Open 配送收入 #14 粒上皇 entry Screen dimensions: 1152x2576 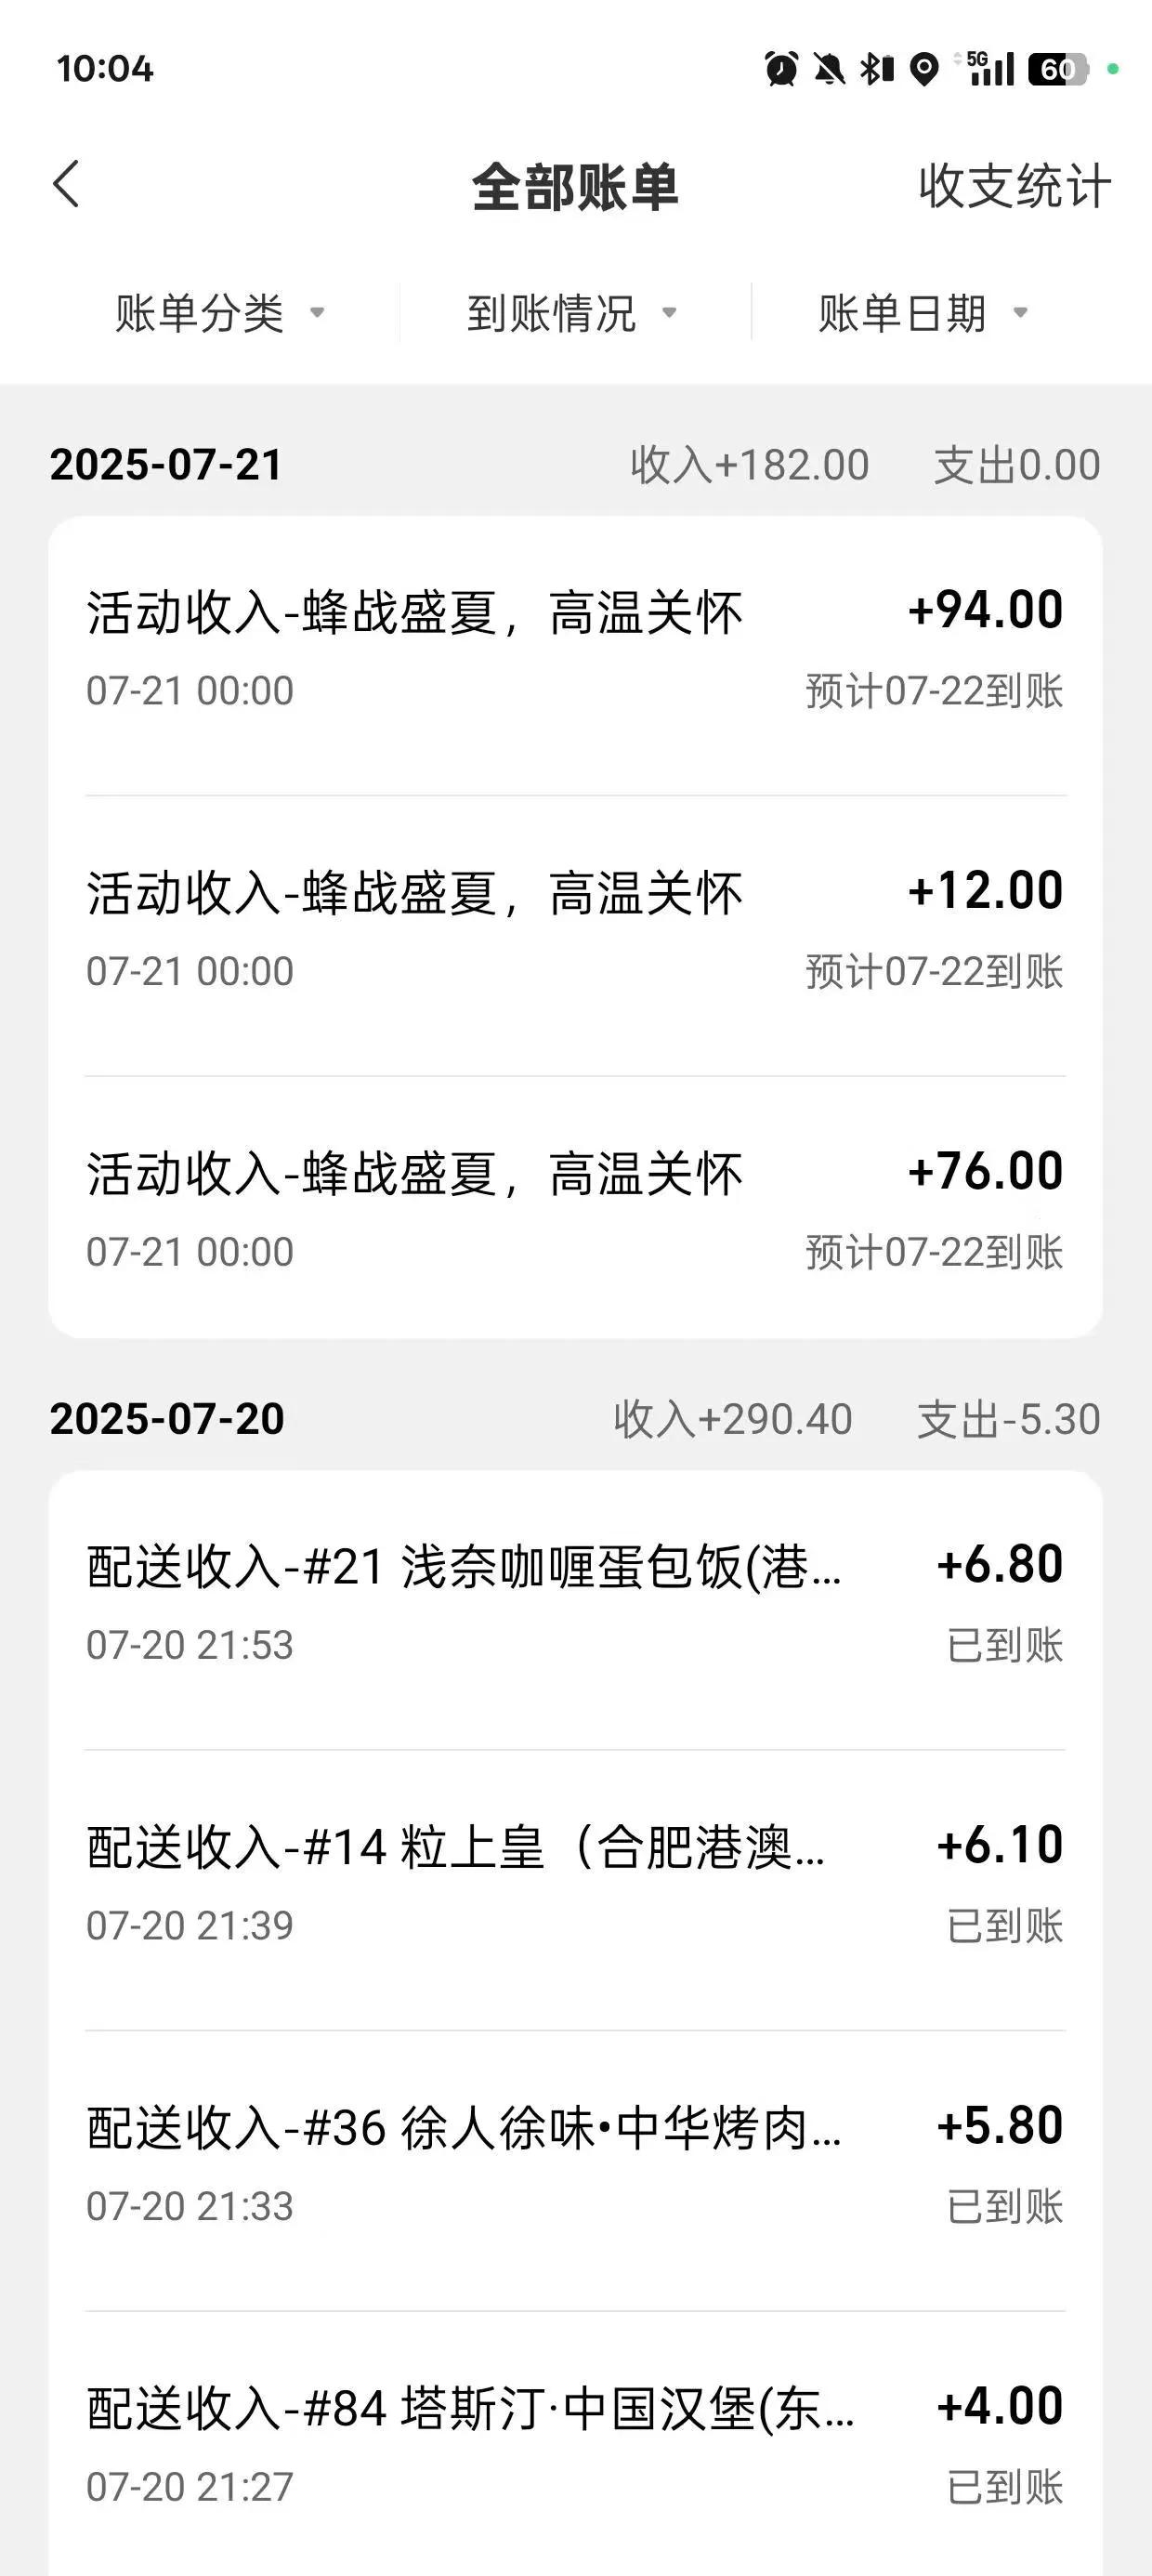point(575,1890)
